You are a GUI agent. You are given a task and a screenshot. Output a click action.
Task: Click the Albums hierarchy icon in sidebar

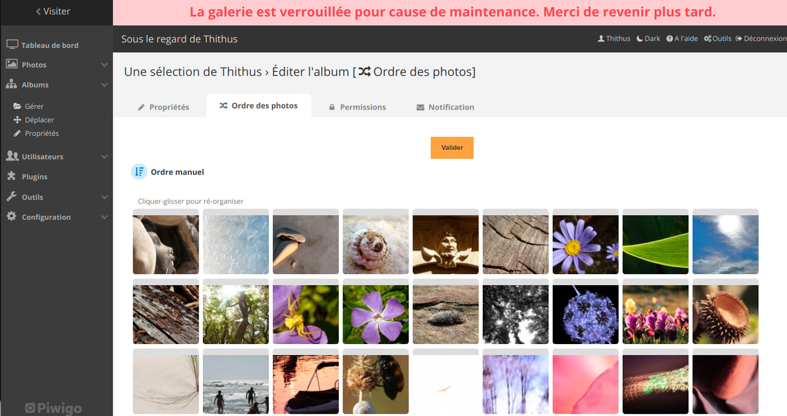11,84
